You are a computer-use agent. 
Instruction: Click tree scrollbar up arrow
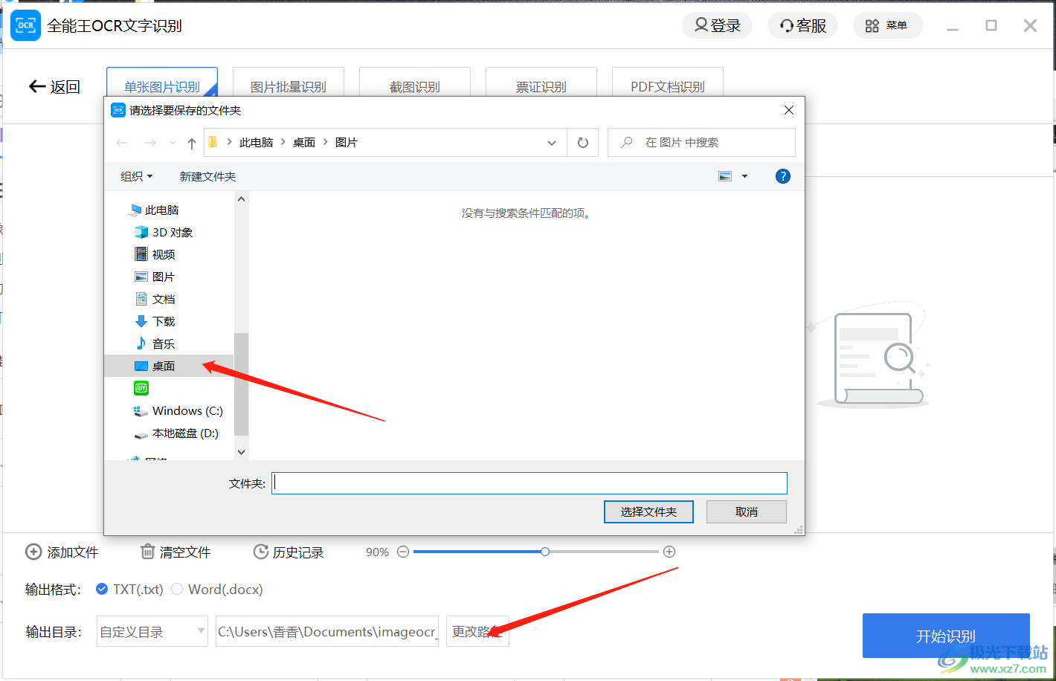pyautogui.click(x=241, y=199)
